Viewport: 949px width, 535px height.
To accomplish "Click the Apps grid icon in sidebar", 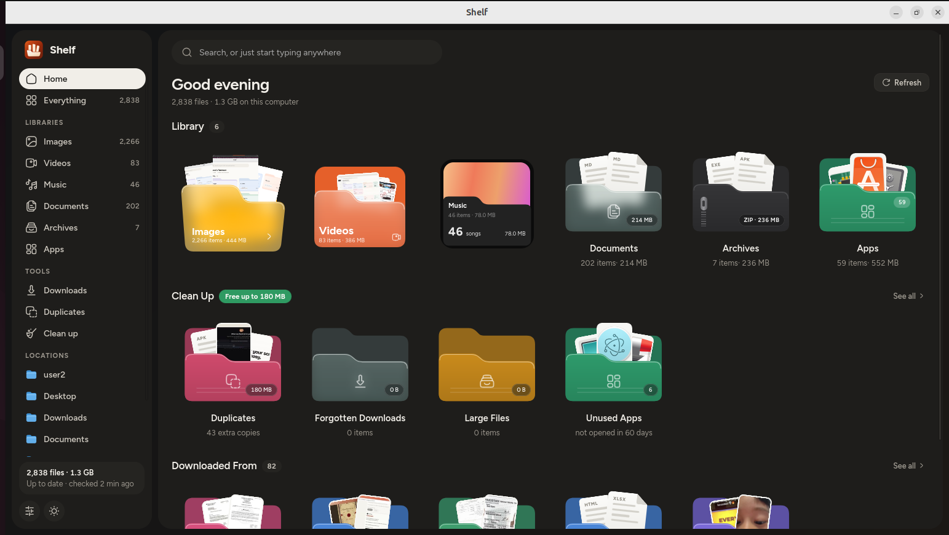I will [31, 249].
